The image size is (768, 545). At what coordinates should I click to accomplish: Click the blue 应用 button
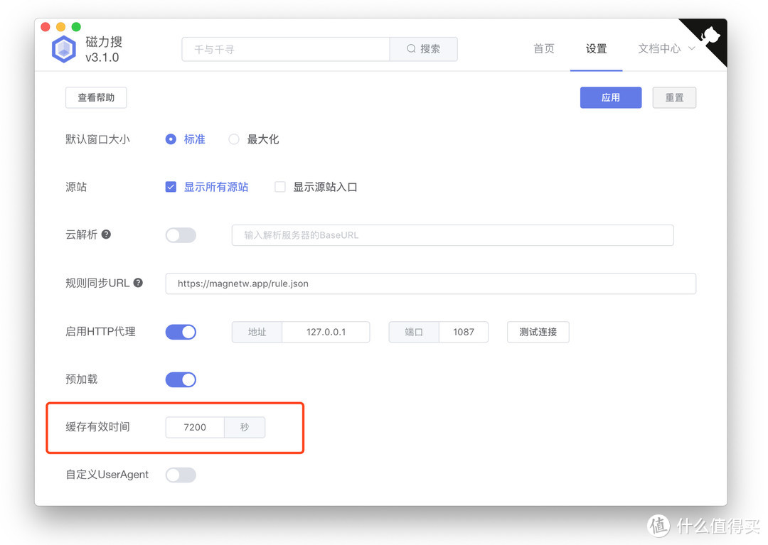click(611, 98)
